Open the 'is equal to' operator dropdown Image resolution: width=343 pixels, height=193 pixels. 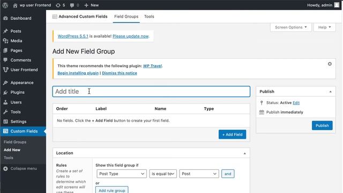pyautogui.click(x=163, y=174)
